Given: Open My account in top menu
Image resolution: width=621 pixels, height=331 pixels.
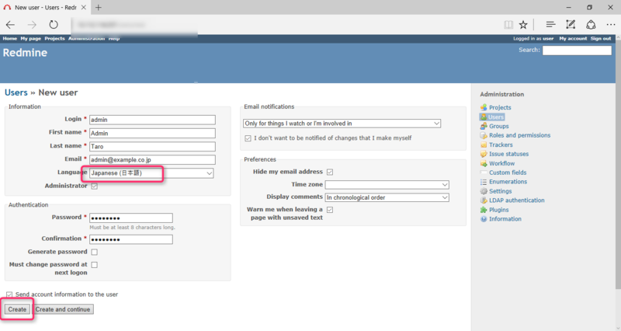Looking at the screenshot, I should 573,38.
